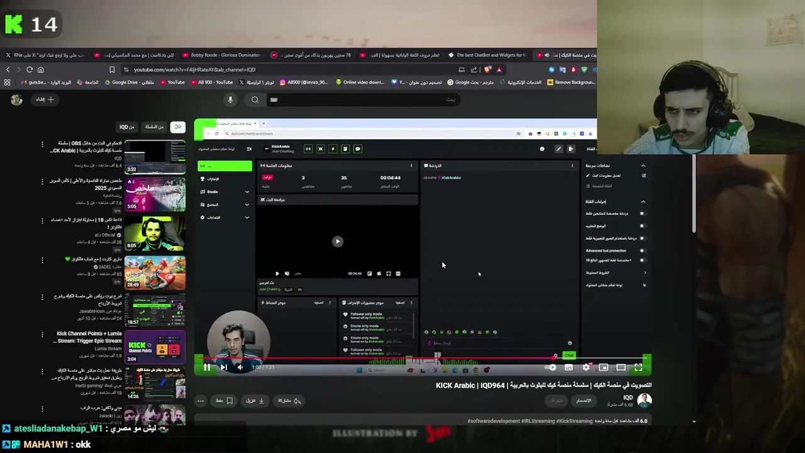805x453 pixels.
Task: Toggle Advanced bot protection in Kick dashboard
Action: coord(642,250)
